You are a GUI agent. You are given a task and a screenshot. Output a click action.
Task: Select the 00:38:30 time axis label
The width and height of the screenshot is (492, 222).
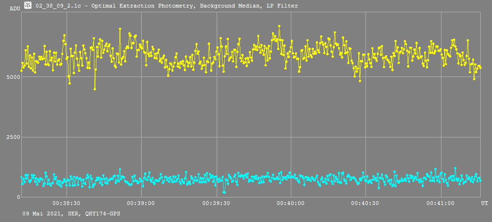(67, 203)
